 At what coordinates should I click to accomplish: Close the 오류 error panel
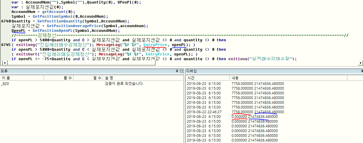(x=181, y=71)
